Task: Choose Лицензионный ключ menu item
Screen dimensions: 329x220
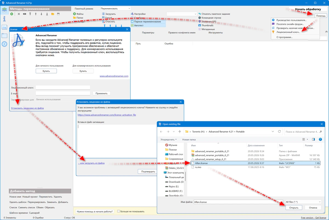Action: (288, 32)
